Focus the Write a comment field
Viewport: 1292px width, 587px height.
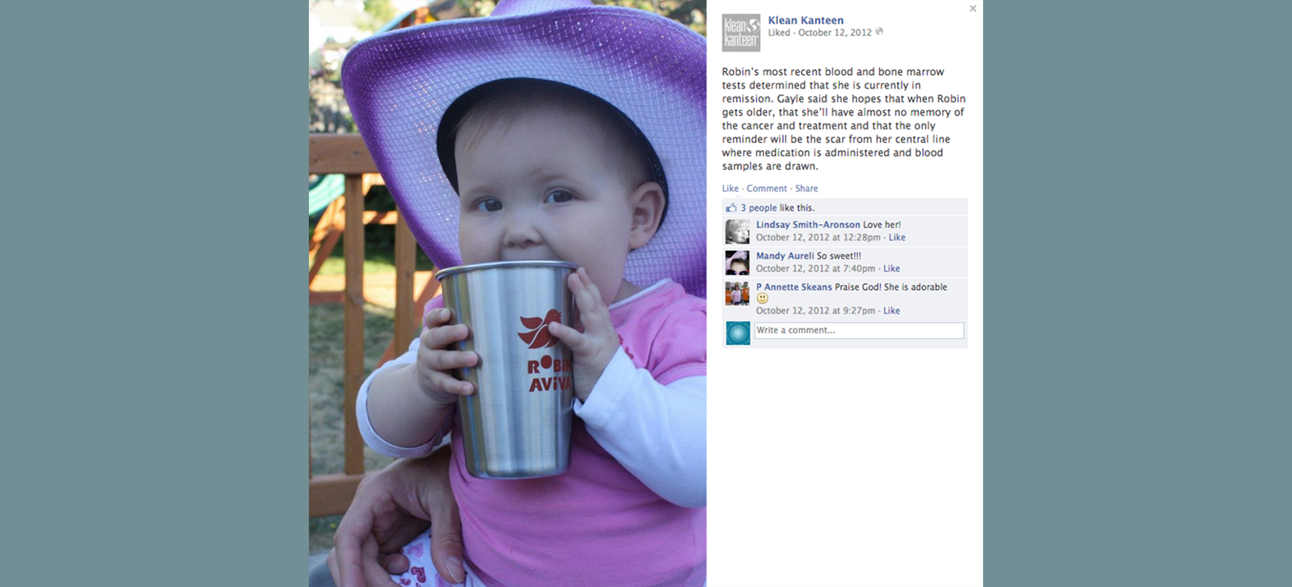click(x=859, y=330)
